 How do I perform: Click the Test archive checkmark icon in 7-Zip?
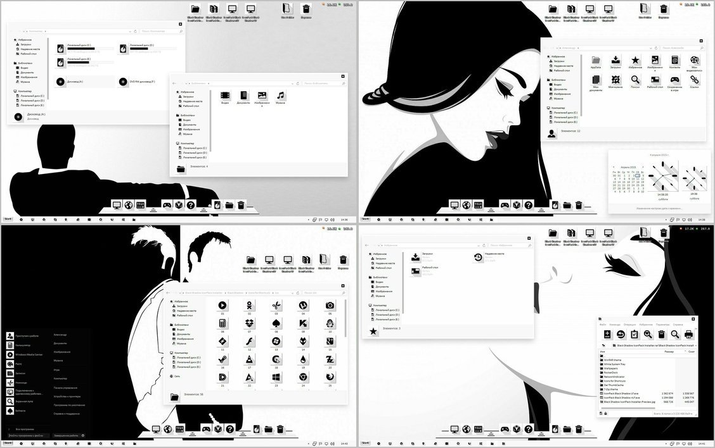(634, 334)
